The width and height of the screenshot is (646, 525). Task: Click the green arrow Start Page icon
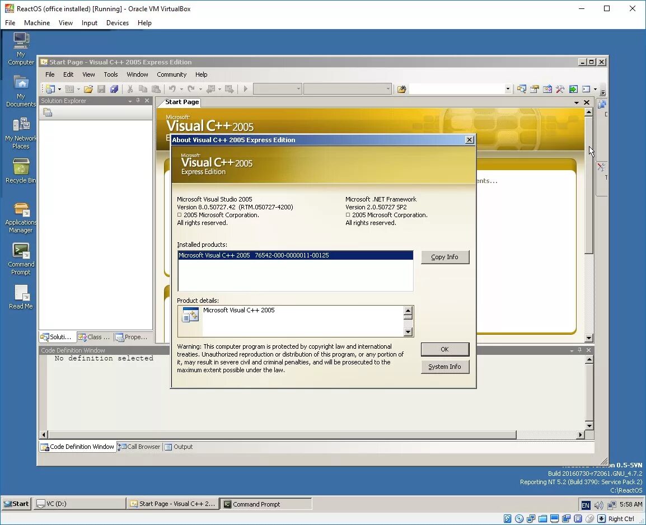pos(573,89)
